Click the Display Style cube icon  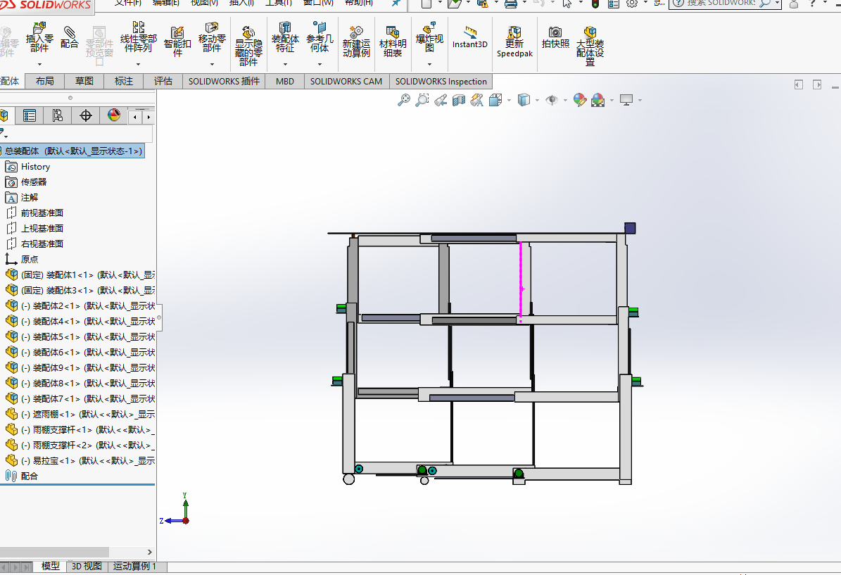(x=524, y=100)
